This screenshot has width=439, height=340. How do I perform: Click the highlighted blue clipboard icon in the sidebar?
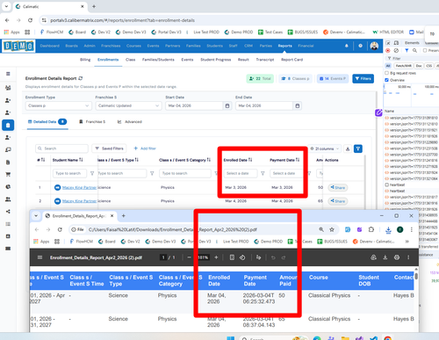point(8,125)
